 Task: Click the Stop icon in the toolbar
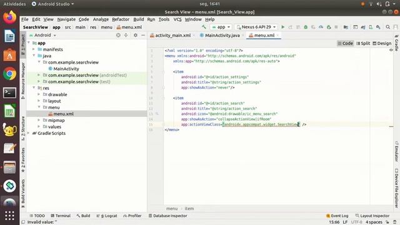[336, 27]
